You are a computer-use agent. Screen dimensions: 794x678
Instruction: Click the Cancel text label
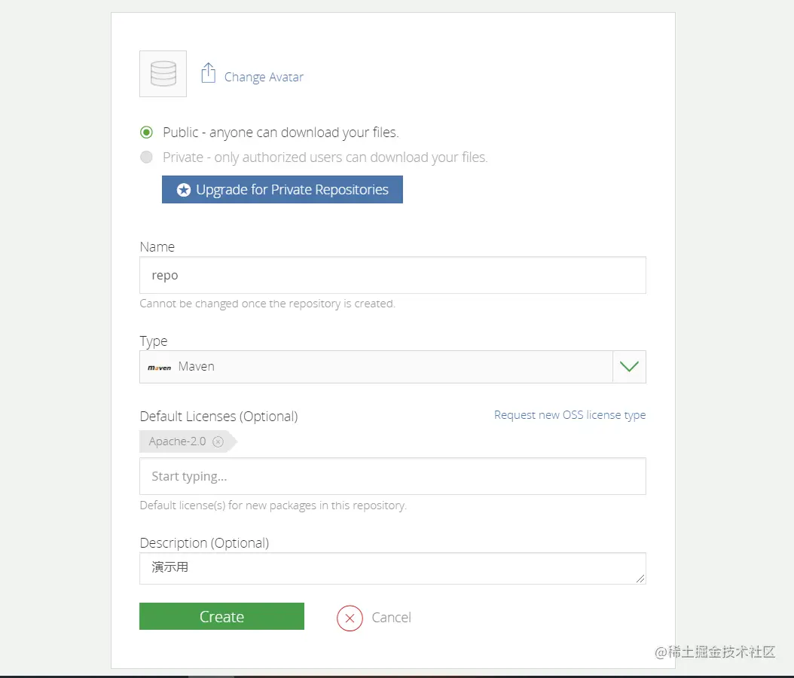click(392, 618)
